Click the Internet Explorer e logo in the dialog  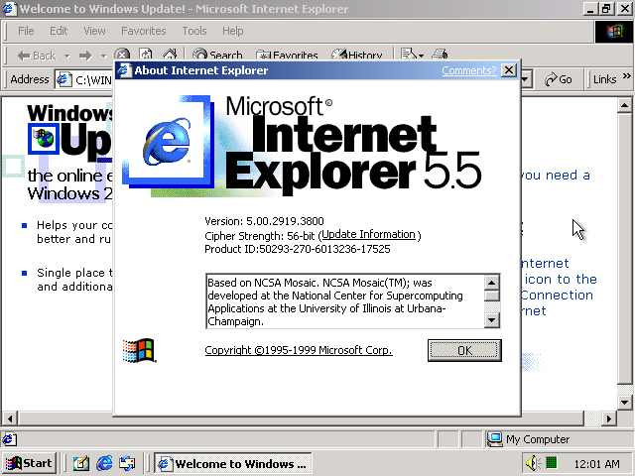pos(167,142)
